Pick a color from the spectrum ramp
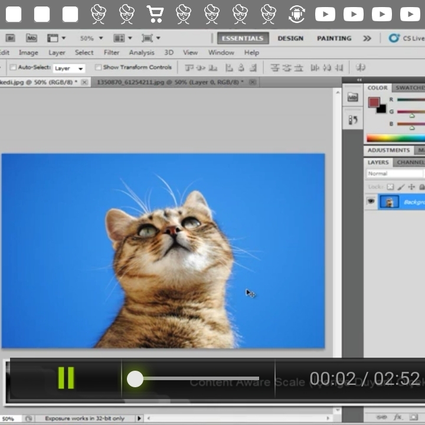The height and width of the screenshot is (425, 425). (x=395, y=138)
